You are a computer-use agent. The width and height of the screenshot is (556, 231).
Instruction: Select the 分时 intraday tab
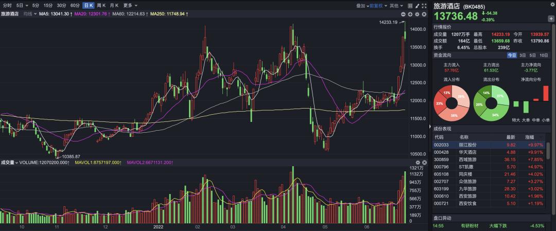[7, 5]
